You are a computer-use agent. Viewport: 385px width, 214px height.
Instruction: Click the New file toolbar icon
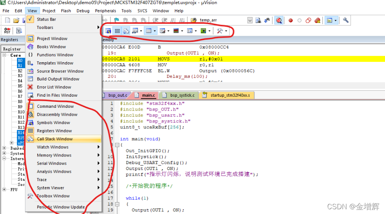point(8,20)
